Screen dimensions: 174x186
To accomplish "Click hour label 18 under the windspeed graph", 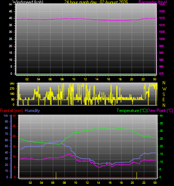I will point(120,79).
